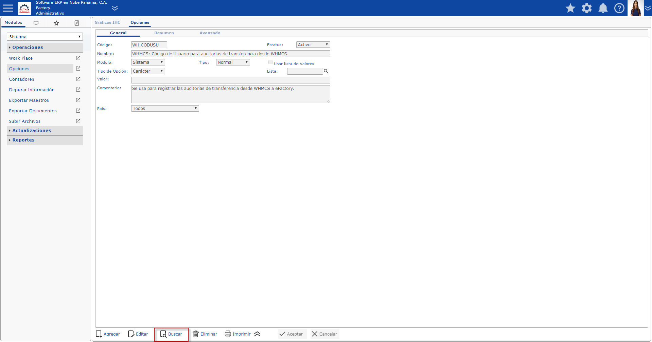
Task: Switch to the monitor sidebar tab
Action: [36, 23]
